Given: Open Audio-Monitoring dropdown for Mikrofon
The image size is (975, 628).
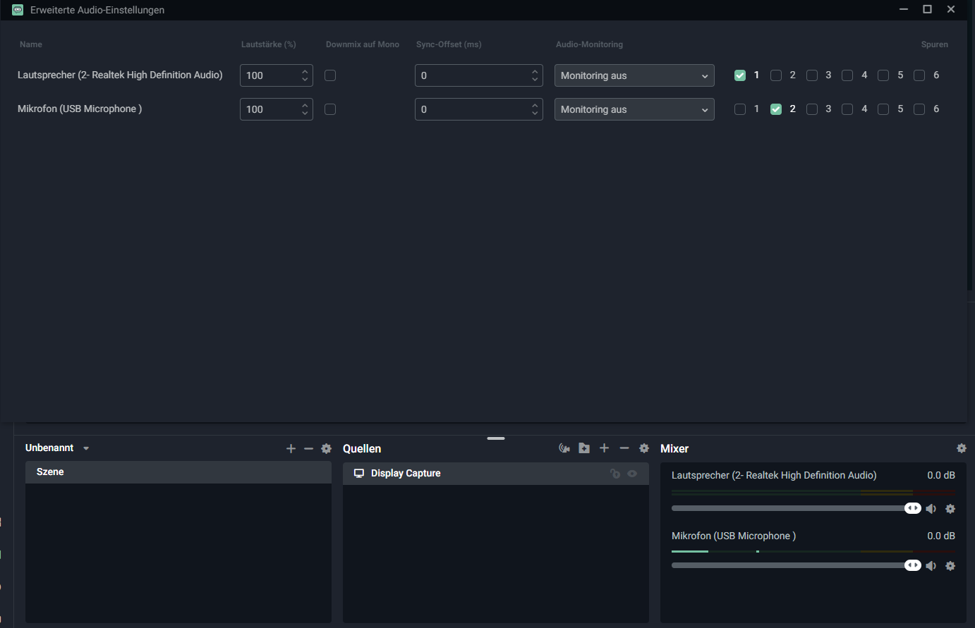Looking at the screenshot, I should pyautogui.click(x=634, y=109).
